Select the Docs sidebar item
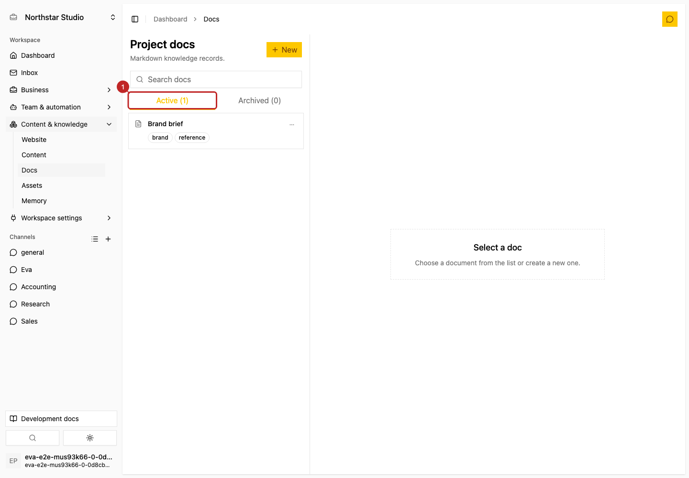689x478 pixels. [x=61, y=170]
